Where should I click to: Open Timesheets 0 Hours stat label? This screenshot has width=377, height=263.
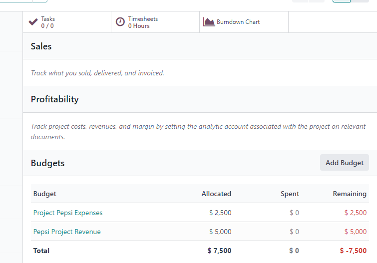pyautogui.click(x=143, y=22)
